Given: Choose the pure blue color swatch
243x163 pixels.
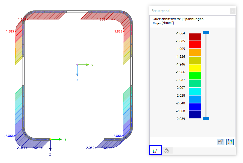Looking at the screenshot, I should tap(195, 107).
